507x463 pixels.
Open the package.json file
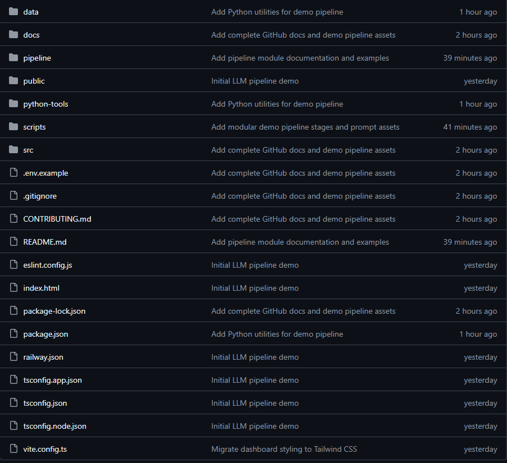click(x=45, y=334)
